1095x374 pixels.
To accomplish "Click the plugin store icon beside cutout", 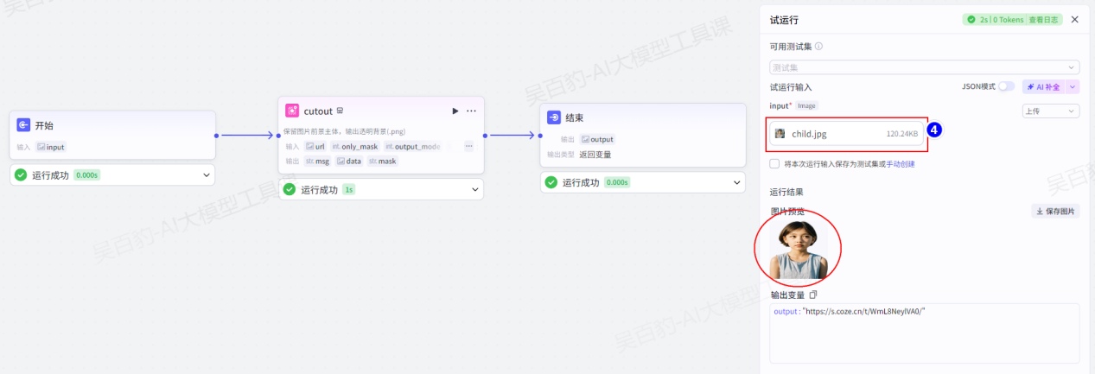I will click(341, 111).
